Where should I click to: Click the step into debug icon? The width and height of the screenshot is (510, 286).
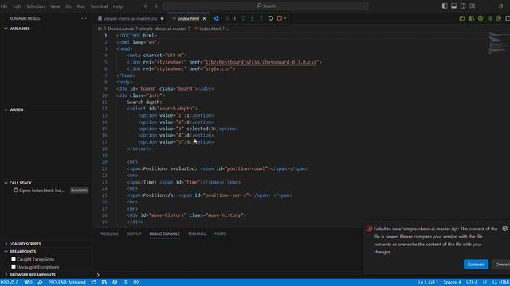(x=252, y=18)
